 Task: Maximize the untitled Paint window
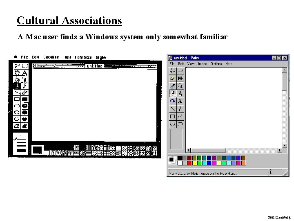click(279, 58)
